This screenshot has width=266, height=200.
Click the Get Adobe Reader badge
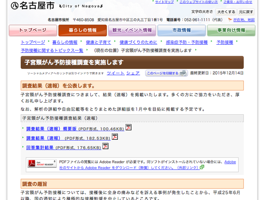coord(41,164)
